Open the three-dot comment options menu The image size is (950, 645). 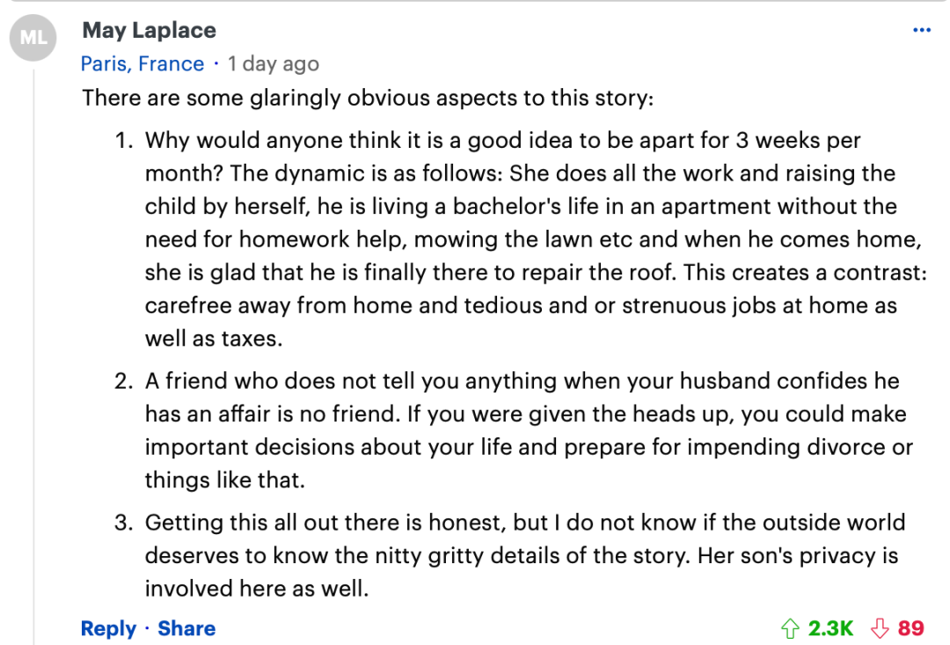tap(922, 30)
